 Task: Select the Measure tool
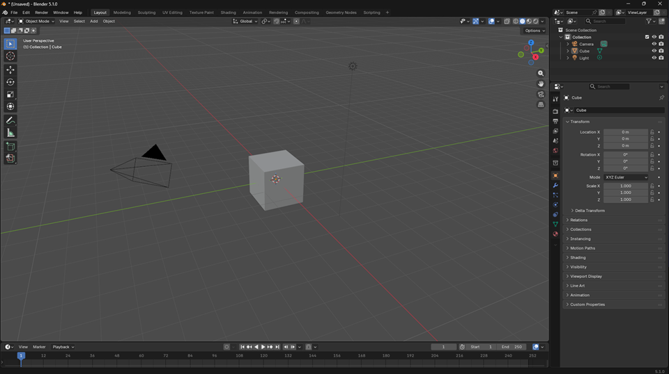(10, 133)
